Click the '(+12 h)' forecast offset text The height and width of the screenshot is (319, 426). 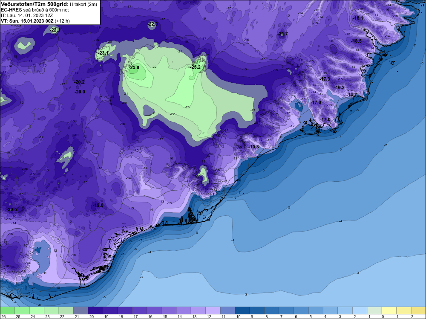pos(62,21)
